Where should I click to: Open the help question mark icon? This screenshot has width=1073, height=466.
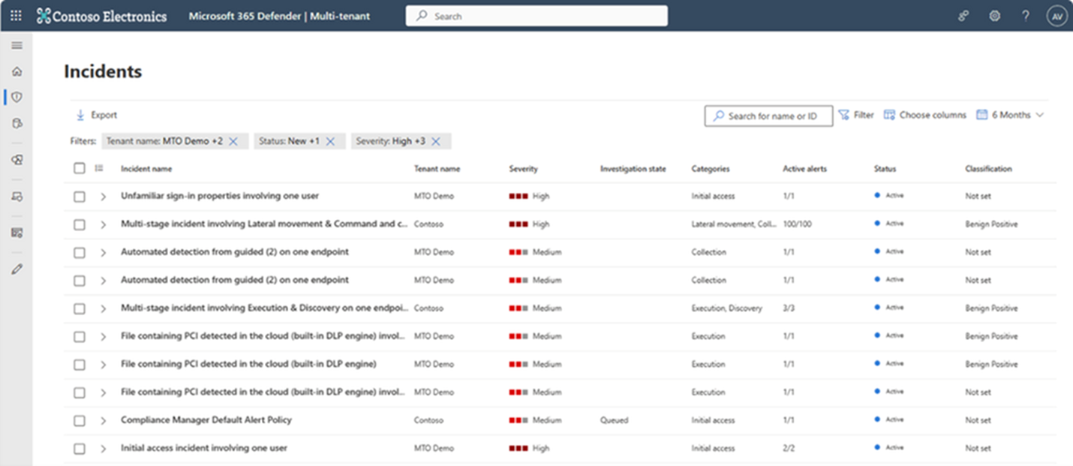click(1025, 16)
